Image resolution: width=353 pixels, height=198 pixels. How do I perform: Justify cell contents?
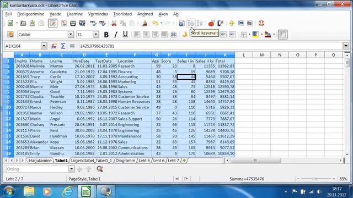click(164, 34)
